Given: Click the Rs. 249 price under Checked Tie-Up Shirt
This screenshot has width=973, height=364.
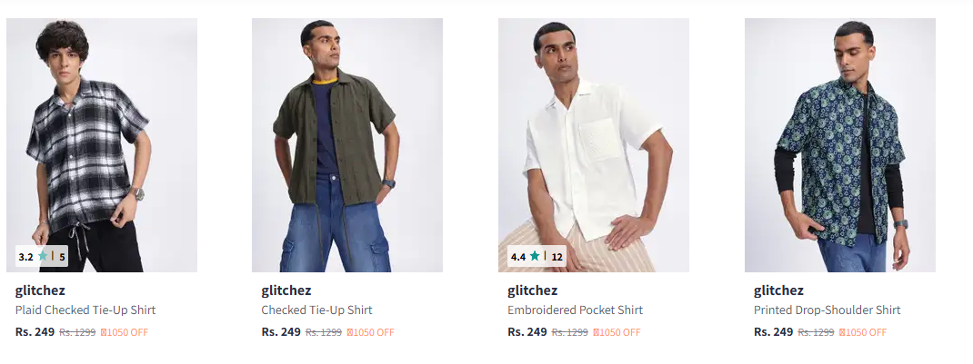Looking at the screenshot, I should point(280,332).
